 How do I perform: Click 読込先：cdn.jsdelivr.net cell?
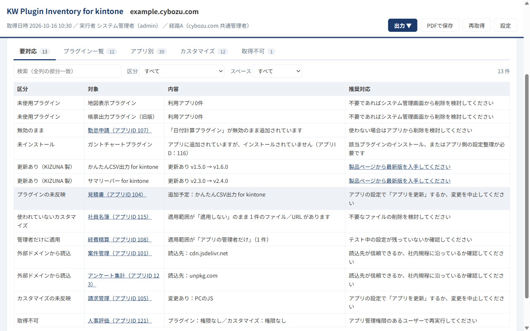pyautogui.click(x=255, y=257)
